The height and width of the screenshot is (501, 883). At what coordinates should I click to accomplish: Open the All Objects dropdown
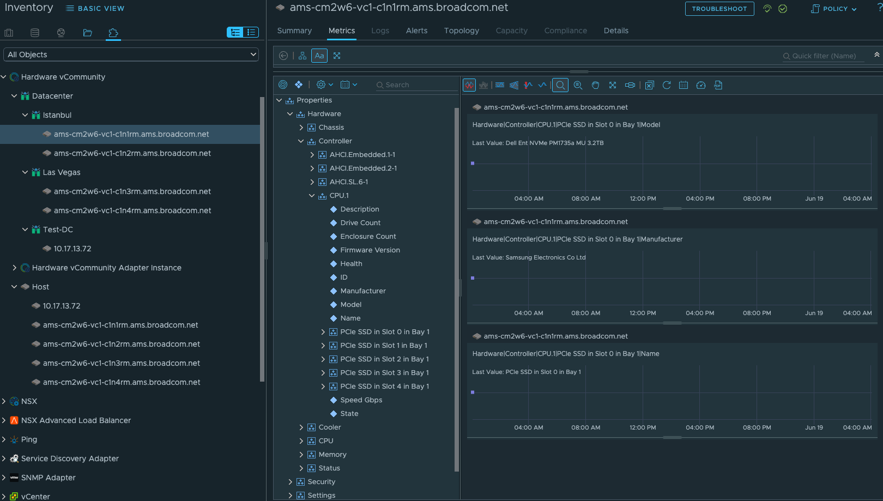tap(131, 55)
